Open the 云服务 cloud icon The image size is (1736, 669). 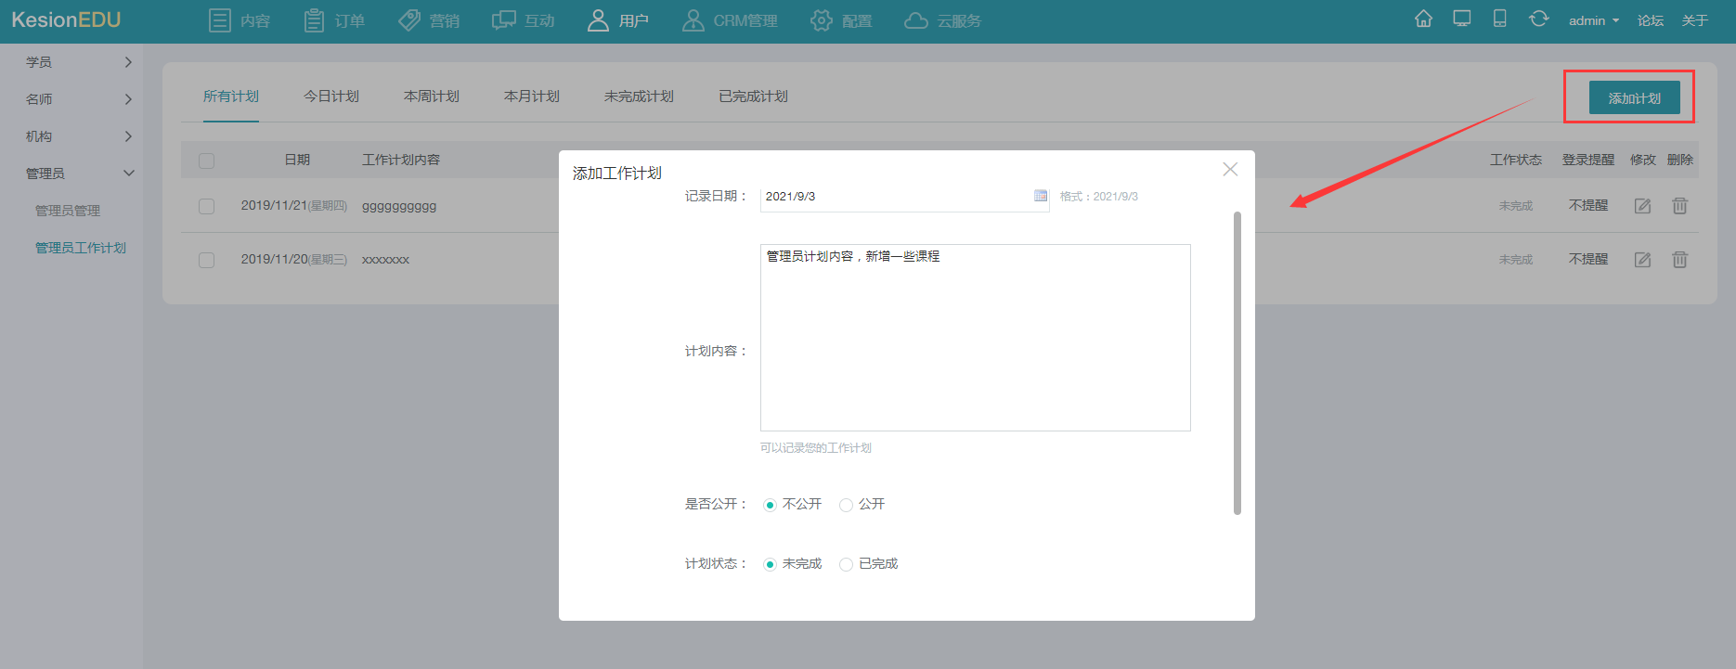point(916,20)
